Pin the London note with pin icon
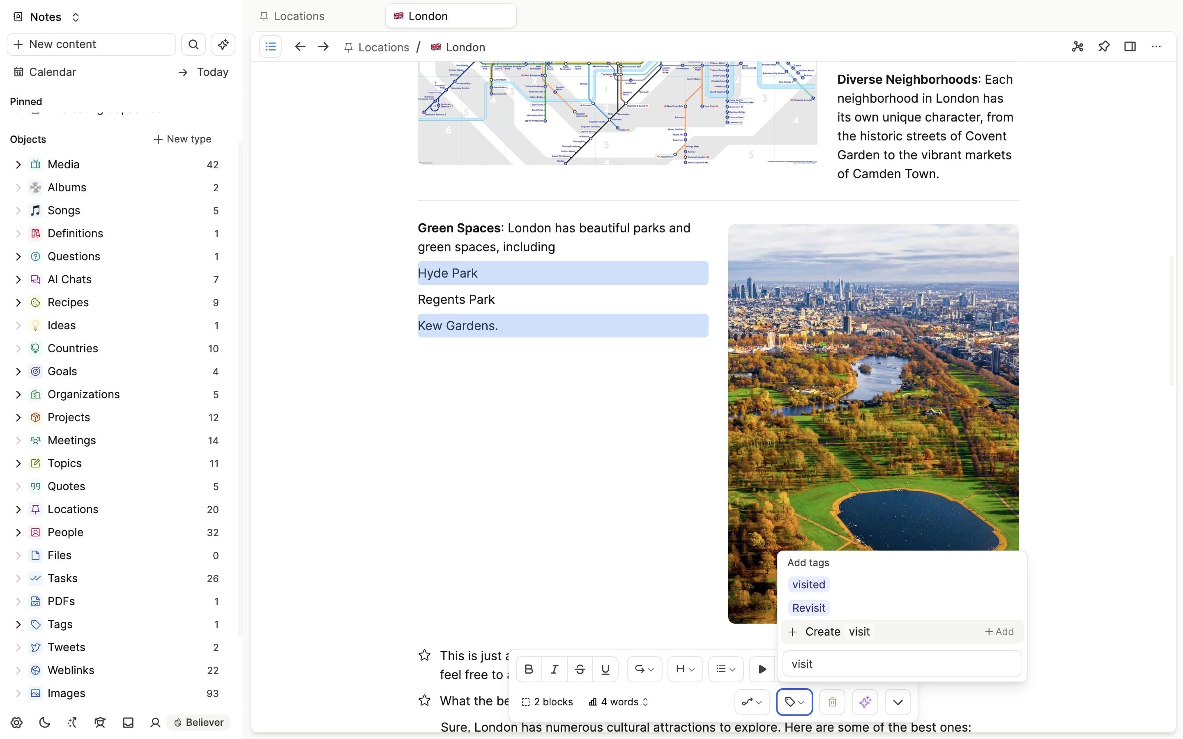 (x=1104, y=47)
